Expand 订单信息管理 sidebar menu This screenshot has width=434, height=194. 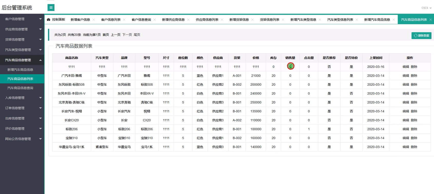[22, 108]
